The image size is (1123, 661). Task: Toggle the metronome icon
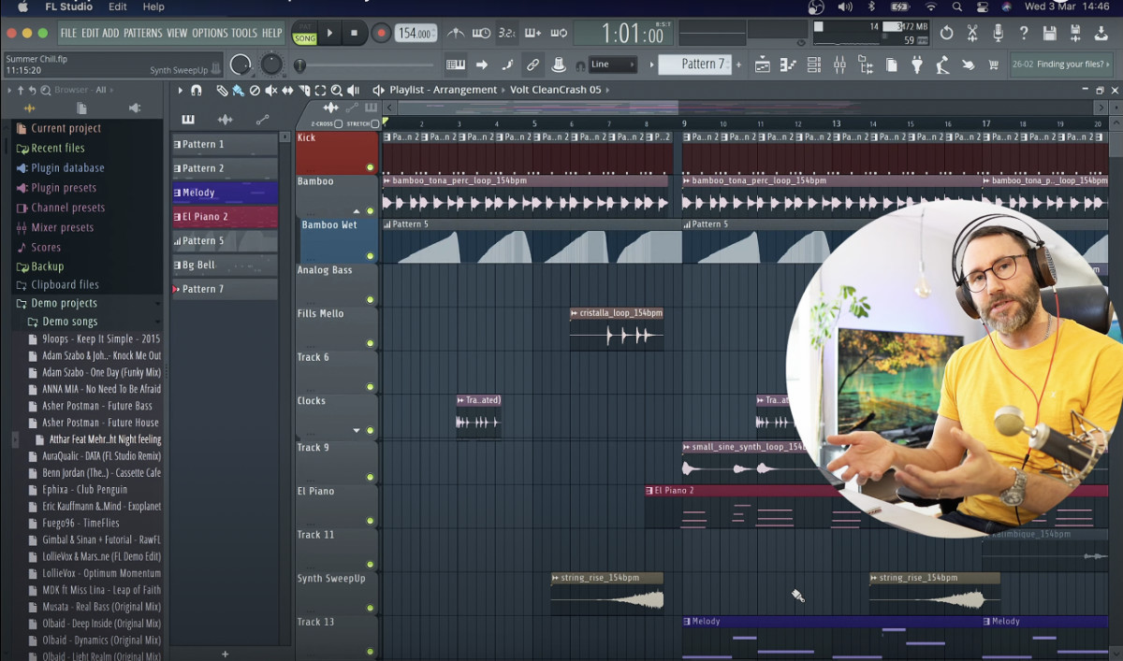454,33
